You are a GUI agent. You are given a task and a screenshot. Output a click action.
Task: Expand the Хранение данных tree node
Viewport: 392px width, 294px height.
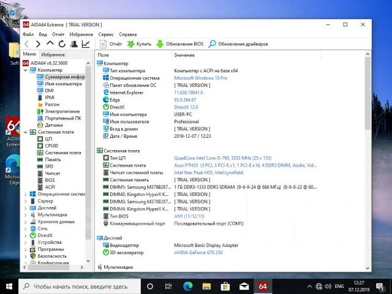[26, 222]
